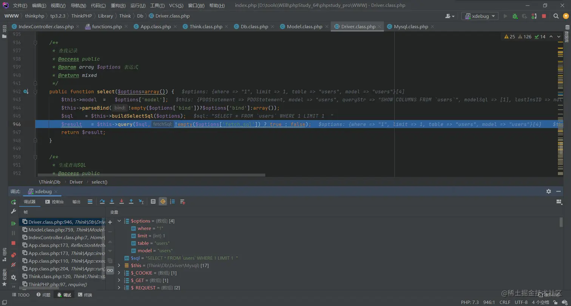Switch to the IndexController.class.php tab
Image resolution: width=571 pixels, height=306 pixels.
[46, 26]
